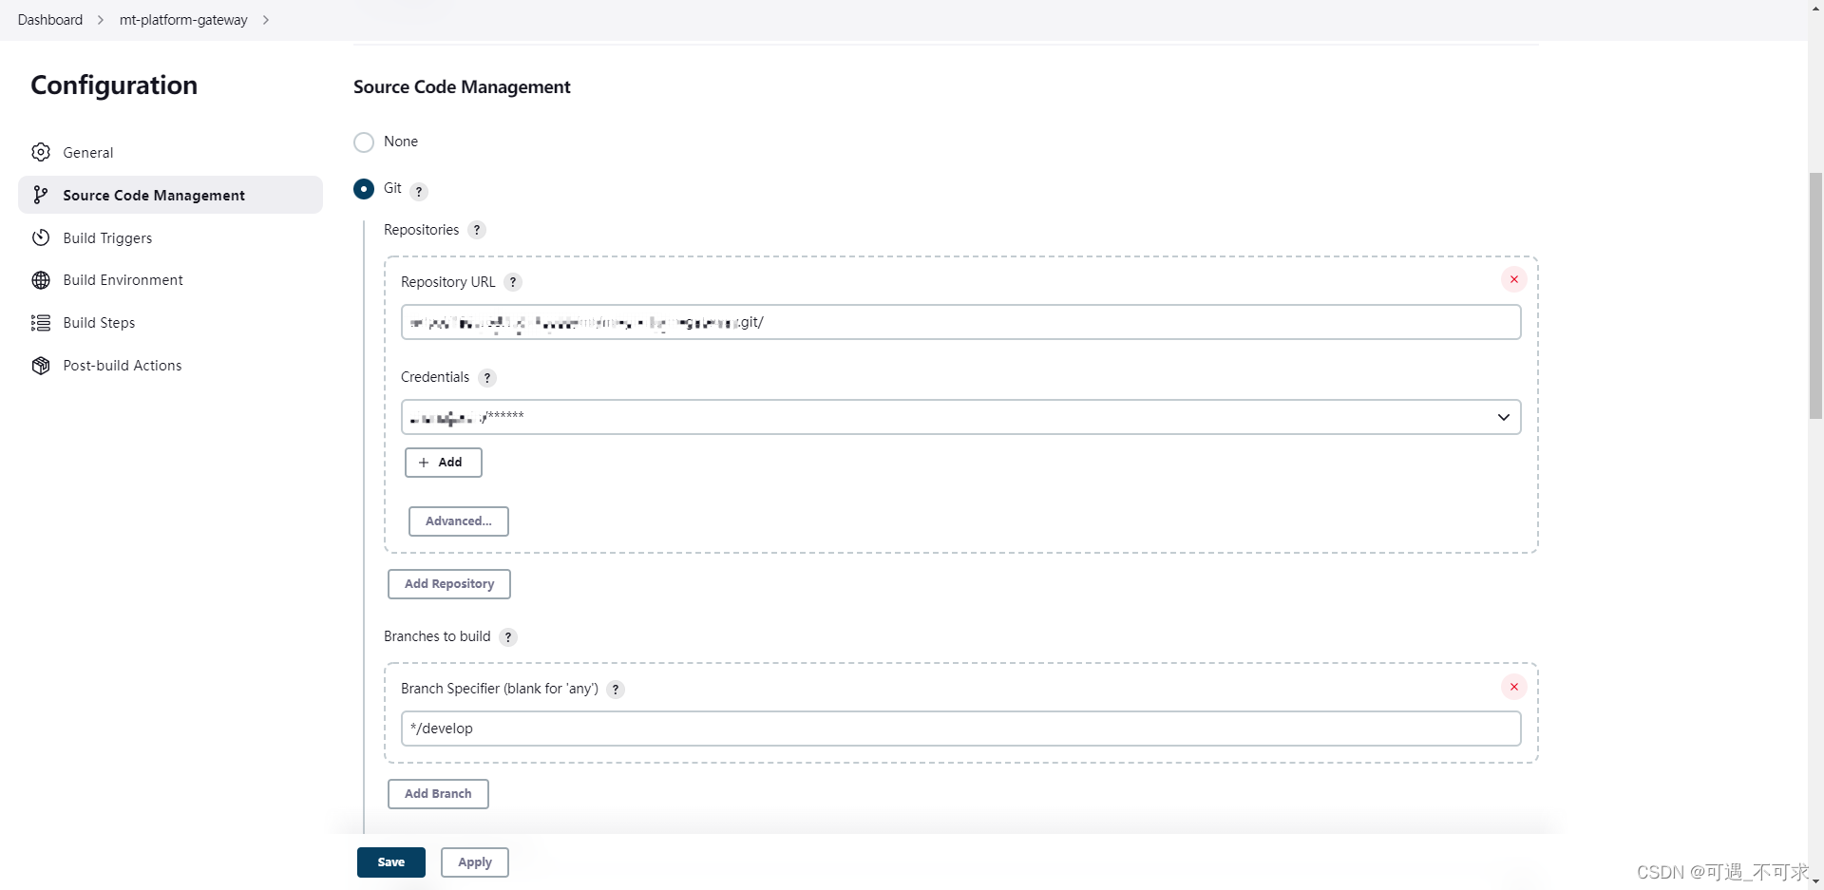Open help for Repository URL

(513, 282)
